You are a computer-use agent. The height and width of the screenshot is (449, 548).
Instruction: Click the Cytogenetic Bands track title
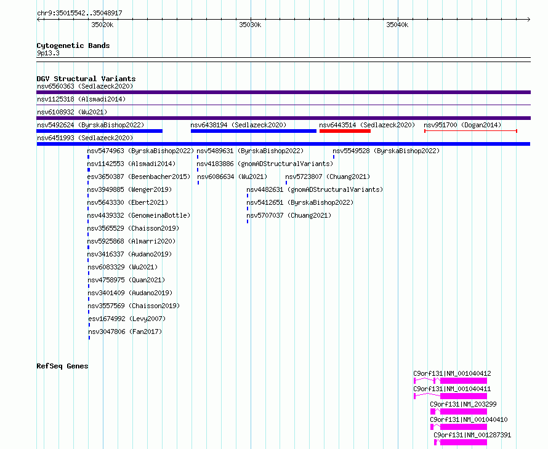pos(73,46)
